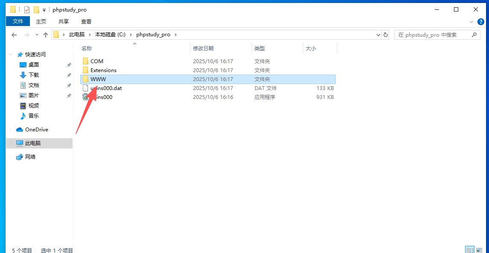Open the Quick Access Toolbar customize dropdown
Image resolution: width=489 pixels, height=253 pixels.
(x=44, y=10)
